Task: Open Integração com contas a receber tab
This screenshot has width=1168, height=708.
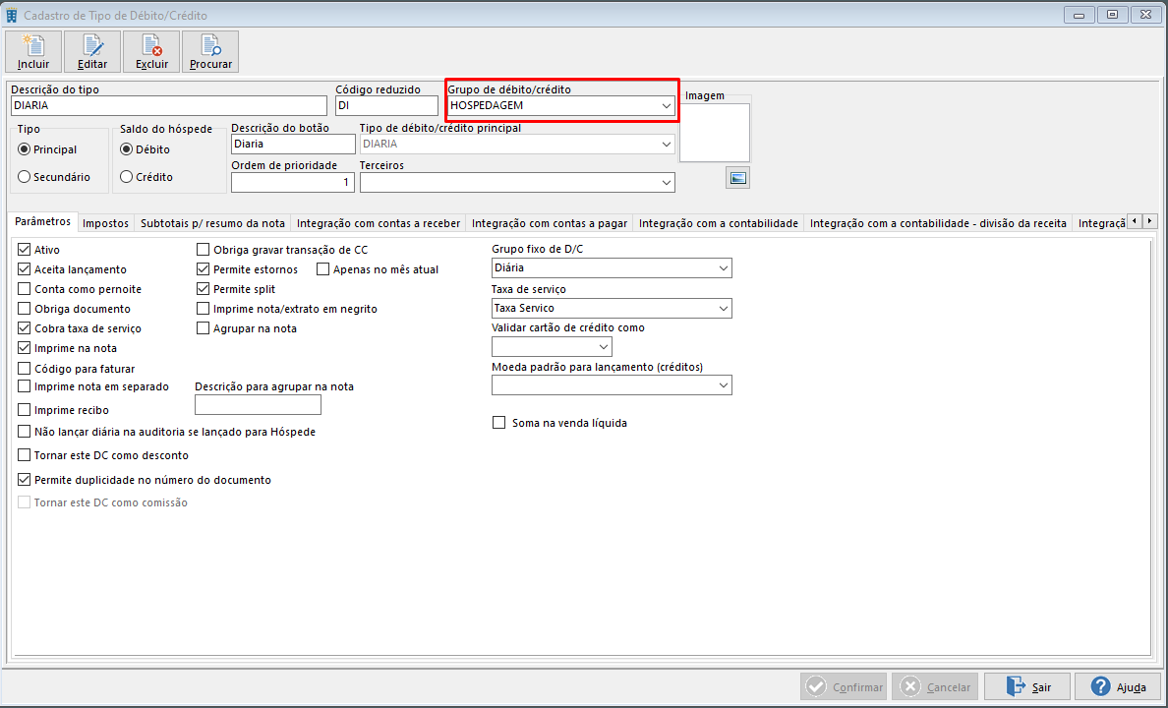Action: 379,223
